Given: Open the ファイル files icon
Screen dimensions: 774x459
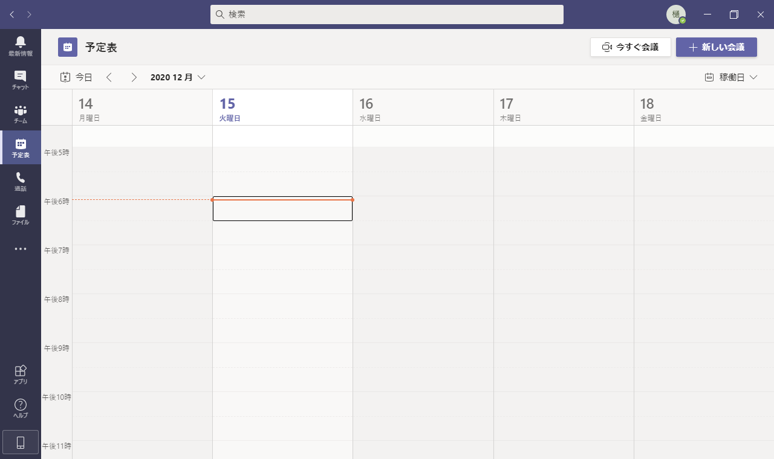Looking at the screenshot, I should coord(21,215).
